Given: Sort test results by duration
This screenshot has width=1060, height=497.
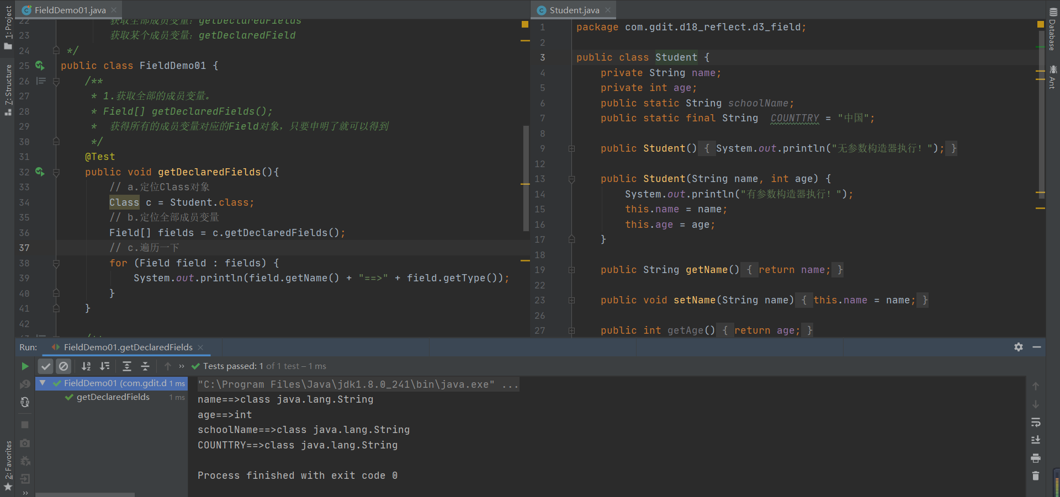Looking at the screenshot, I should [x=104, y=366].
